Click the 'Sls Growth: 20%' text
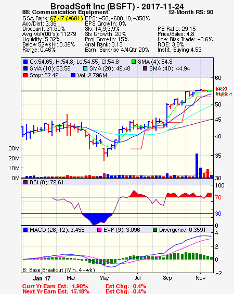The height and width of the screenshot is (294, 234). click(106, 34)
